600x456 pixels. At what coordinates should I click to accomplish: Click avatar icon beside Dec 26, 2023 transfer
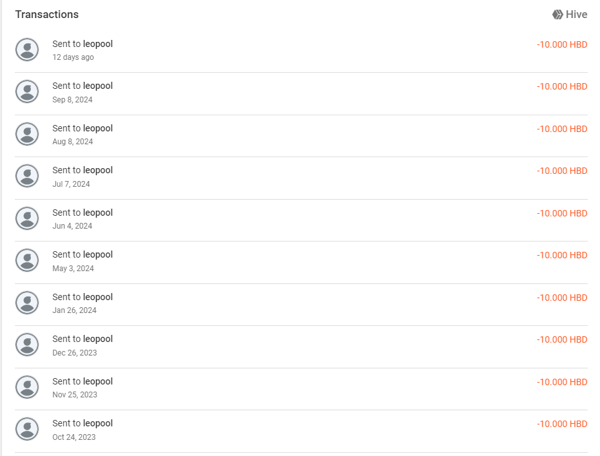[x=27, y=345]
